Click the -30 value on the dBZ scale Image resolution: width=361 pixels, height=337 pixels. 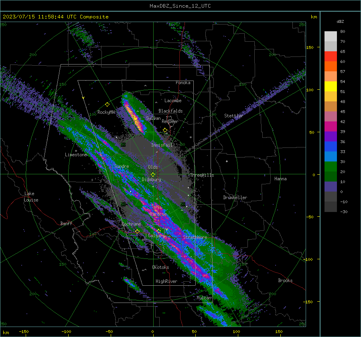pyautogui.click(x=344, y=212)
